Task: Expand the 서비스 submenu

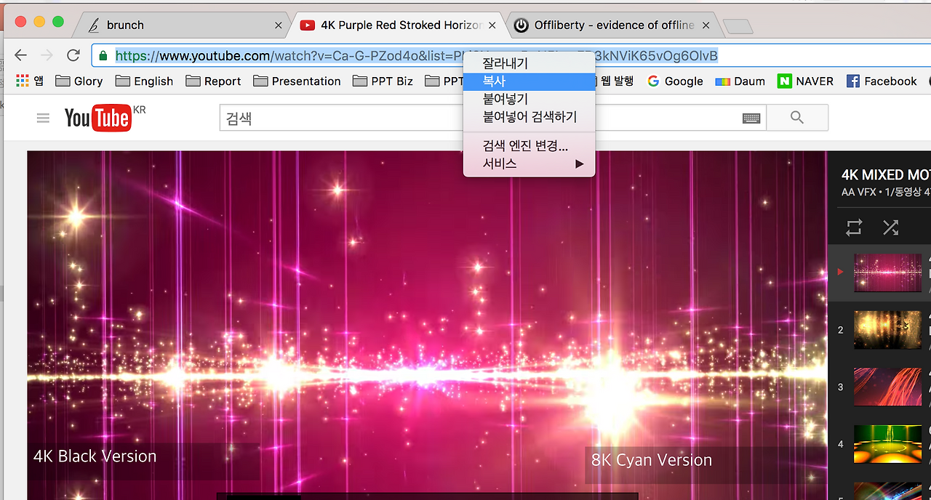Action: pos(529,163)
